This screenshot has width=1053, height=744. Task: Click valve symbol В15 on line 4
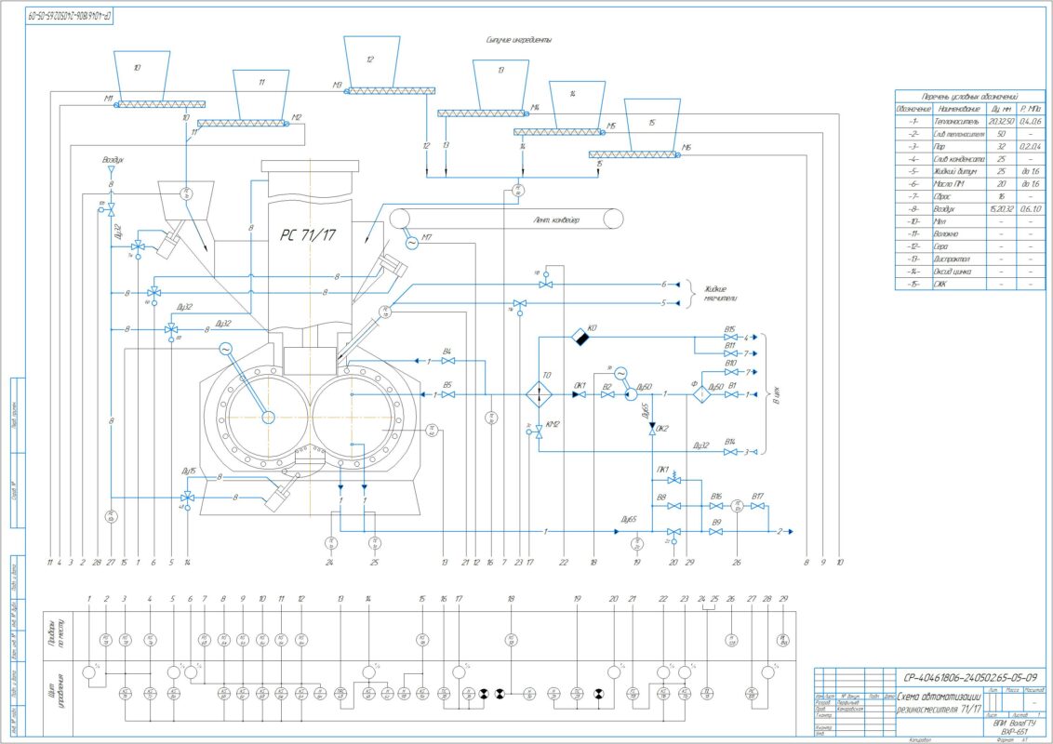coord(730,337)
